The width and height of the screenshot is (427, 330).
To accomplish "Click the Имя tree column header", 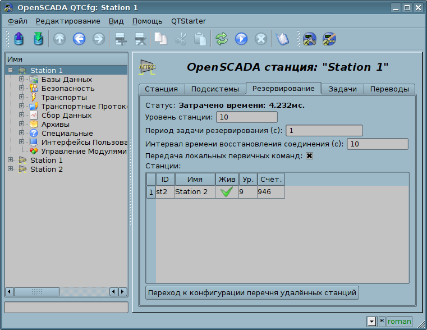I will (66, 59).
